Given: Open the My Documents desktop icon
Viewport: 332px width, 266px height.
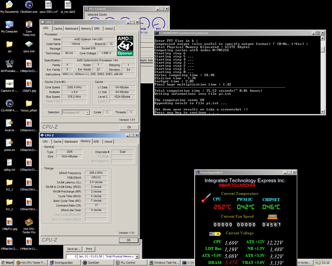Looking at the screenshot, I should coord(9,7).
